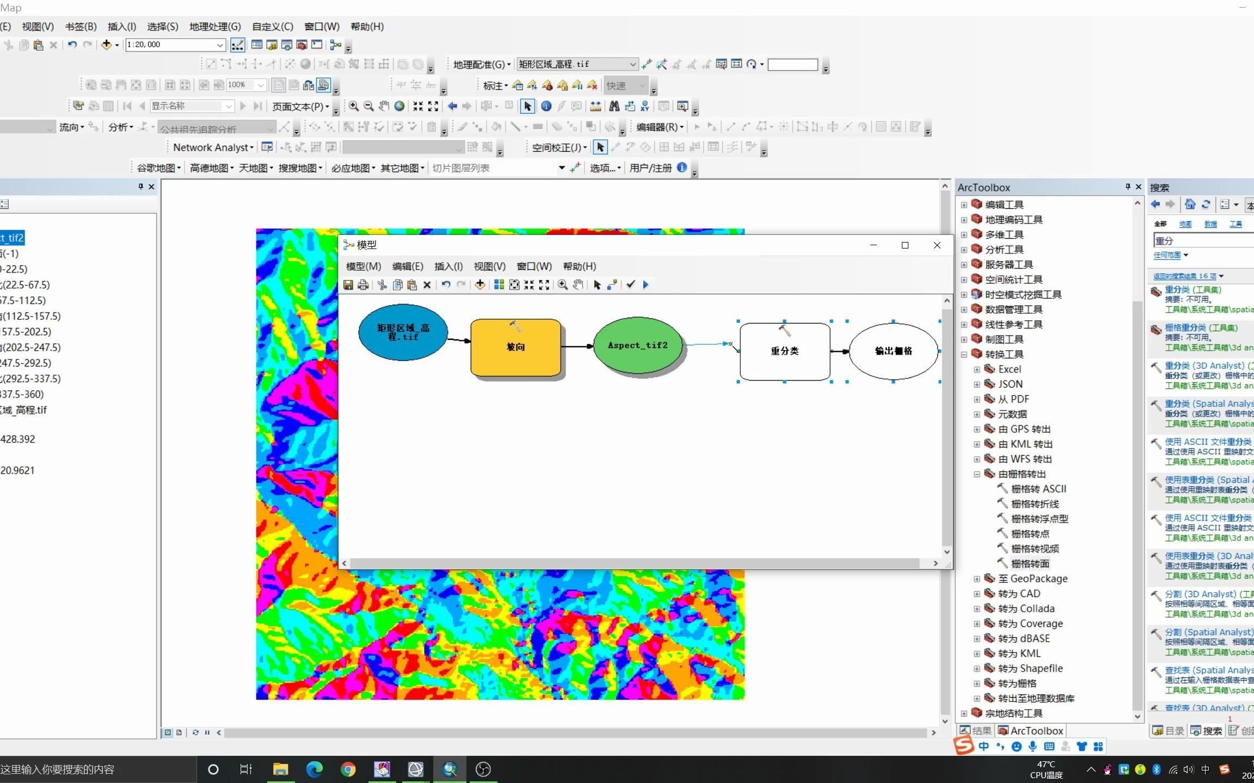Select the Pan hand tool in the main toolbar
The height and width of the screenshot is (783, 1254).
[x=384, y=106]
